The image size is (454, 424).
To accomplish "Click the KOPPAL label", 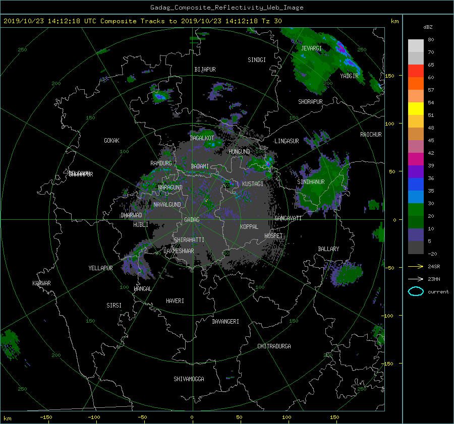I will pos(249,226).
